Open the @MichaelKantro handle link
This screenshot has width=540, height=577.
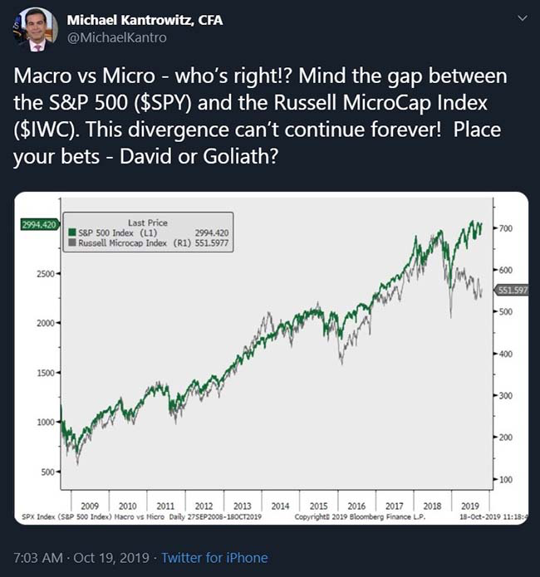[x=117, y=37]
